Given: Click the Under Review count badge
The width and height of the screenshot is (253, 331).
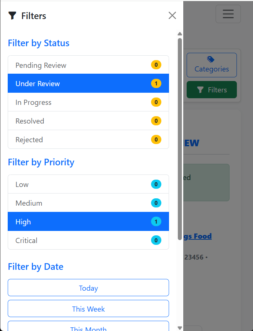Looking at the screenshot, I should tap(156, 84).
